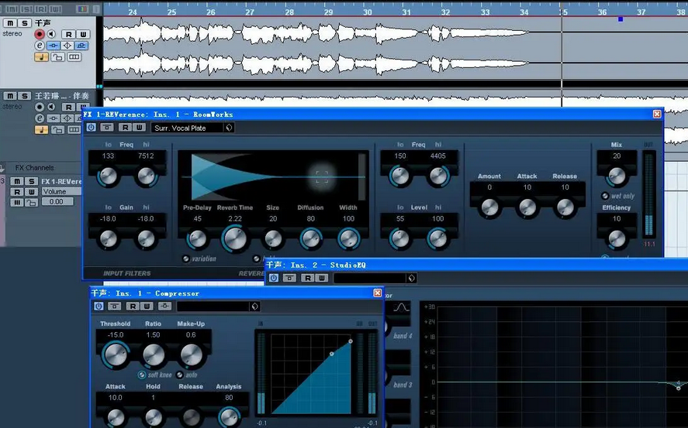Open Compressor preset dropdown field
This screenshot has height=428, width=688.
coord(213,306)
